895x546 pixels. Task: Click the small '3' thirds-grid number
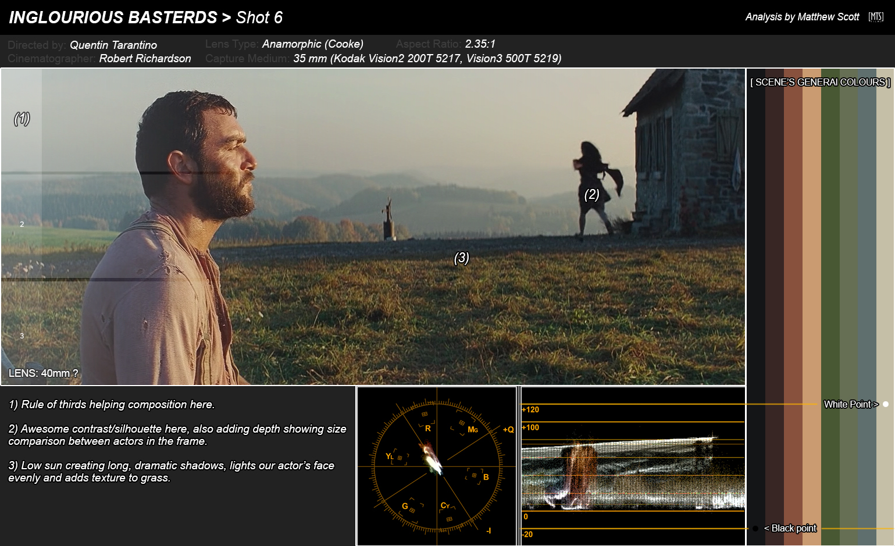pyautogui.click(x=22, y=336)
